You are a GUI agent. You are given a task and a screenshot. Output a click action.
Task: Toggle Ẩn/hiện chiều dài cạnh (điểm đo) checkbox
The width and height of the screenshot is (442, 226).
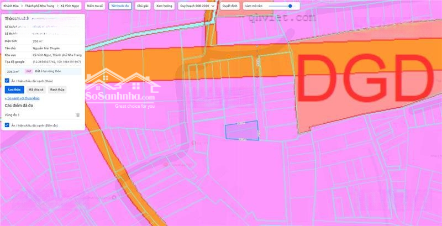(7, 125)
